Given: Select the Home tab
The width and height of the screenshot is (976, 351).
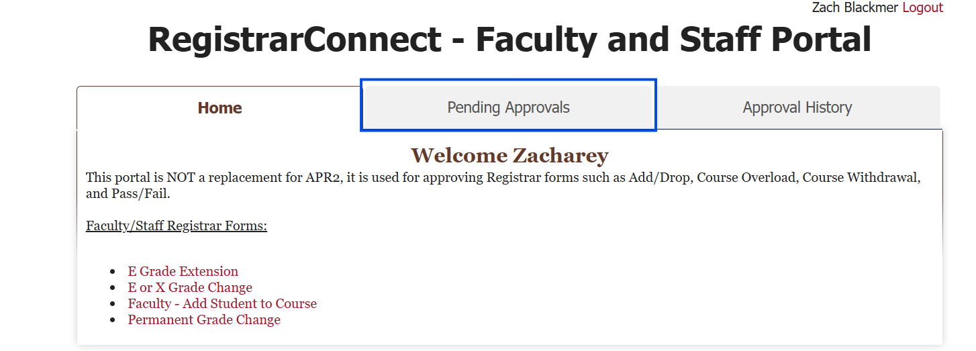Looking at the screenshot, I should coord(219,108).
